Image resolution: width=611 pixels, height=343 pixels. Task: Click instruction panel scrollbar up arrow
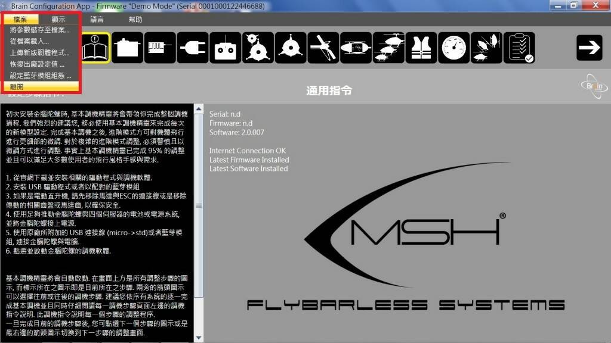click(x=199, y=109)
